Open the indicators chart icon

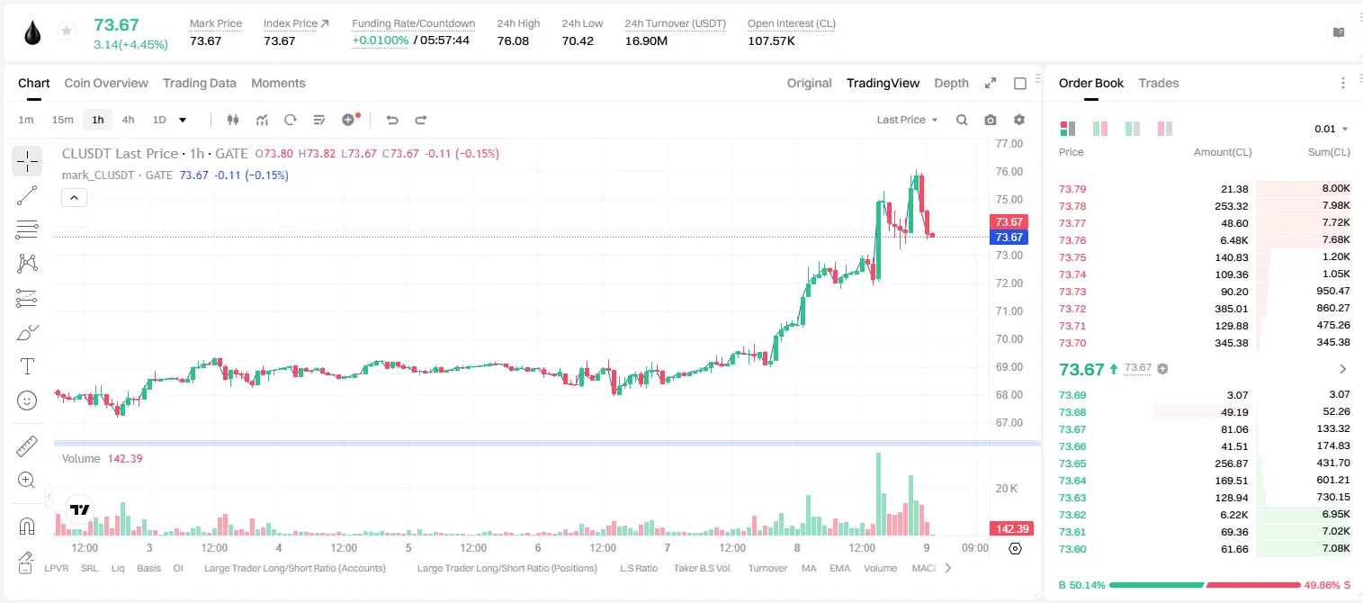pyautogui.click(x=262, y=120)
